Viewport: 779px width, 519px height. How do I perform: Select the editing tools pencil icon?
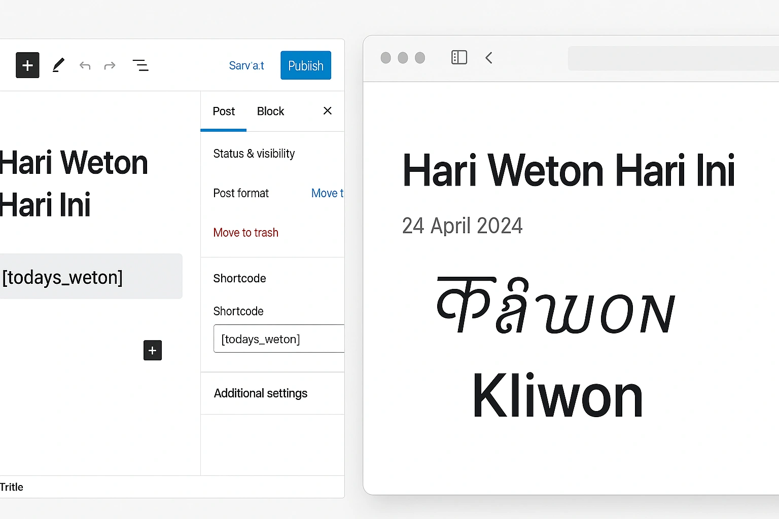tap(58, 65)
